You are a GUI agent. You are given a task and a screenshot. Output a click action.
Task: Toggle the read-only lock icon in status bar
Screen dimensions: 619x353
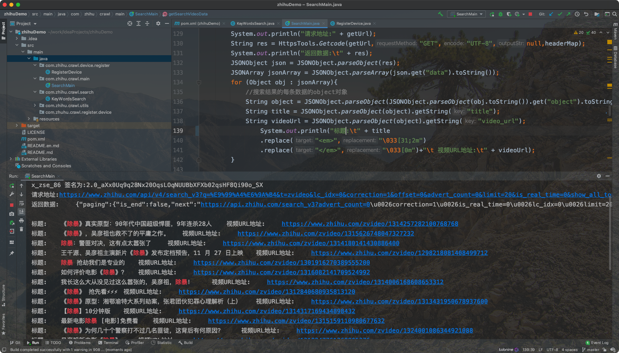[604, 350]
